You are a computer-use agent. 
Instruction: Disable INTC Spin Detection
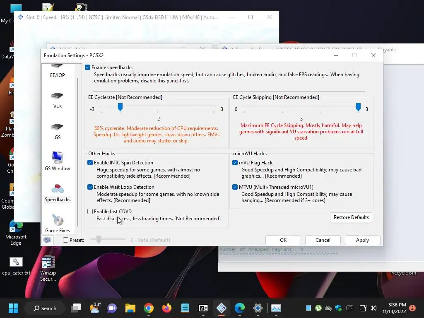(x=90, y=162)
